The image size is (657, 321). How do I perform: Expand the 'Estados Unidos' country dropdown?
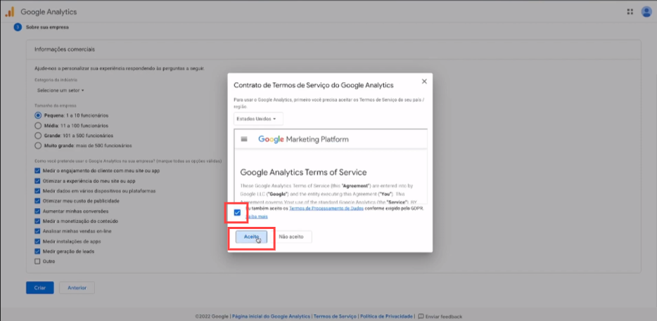coord(258,119)
